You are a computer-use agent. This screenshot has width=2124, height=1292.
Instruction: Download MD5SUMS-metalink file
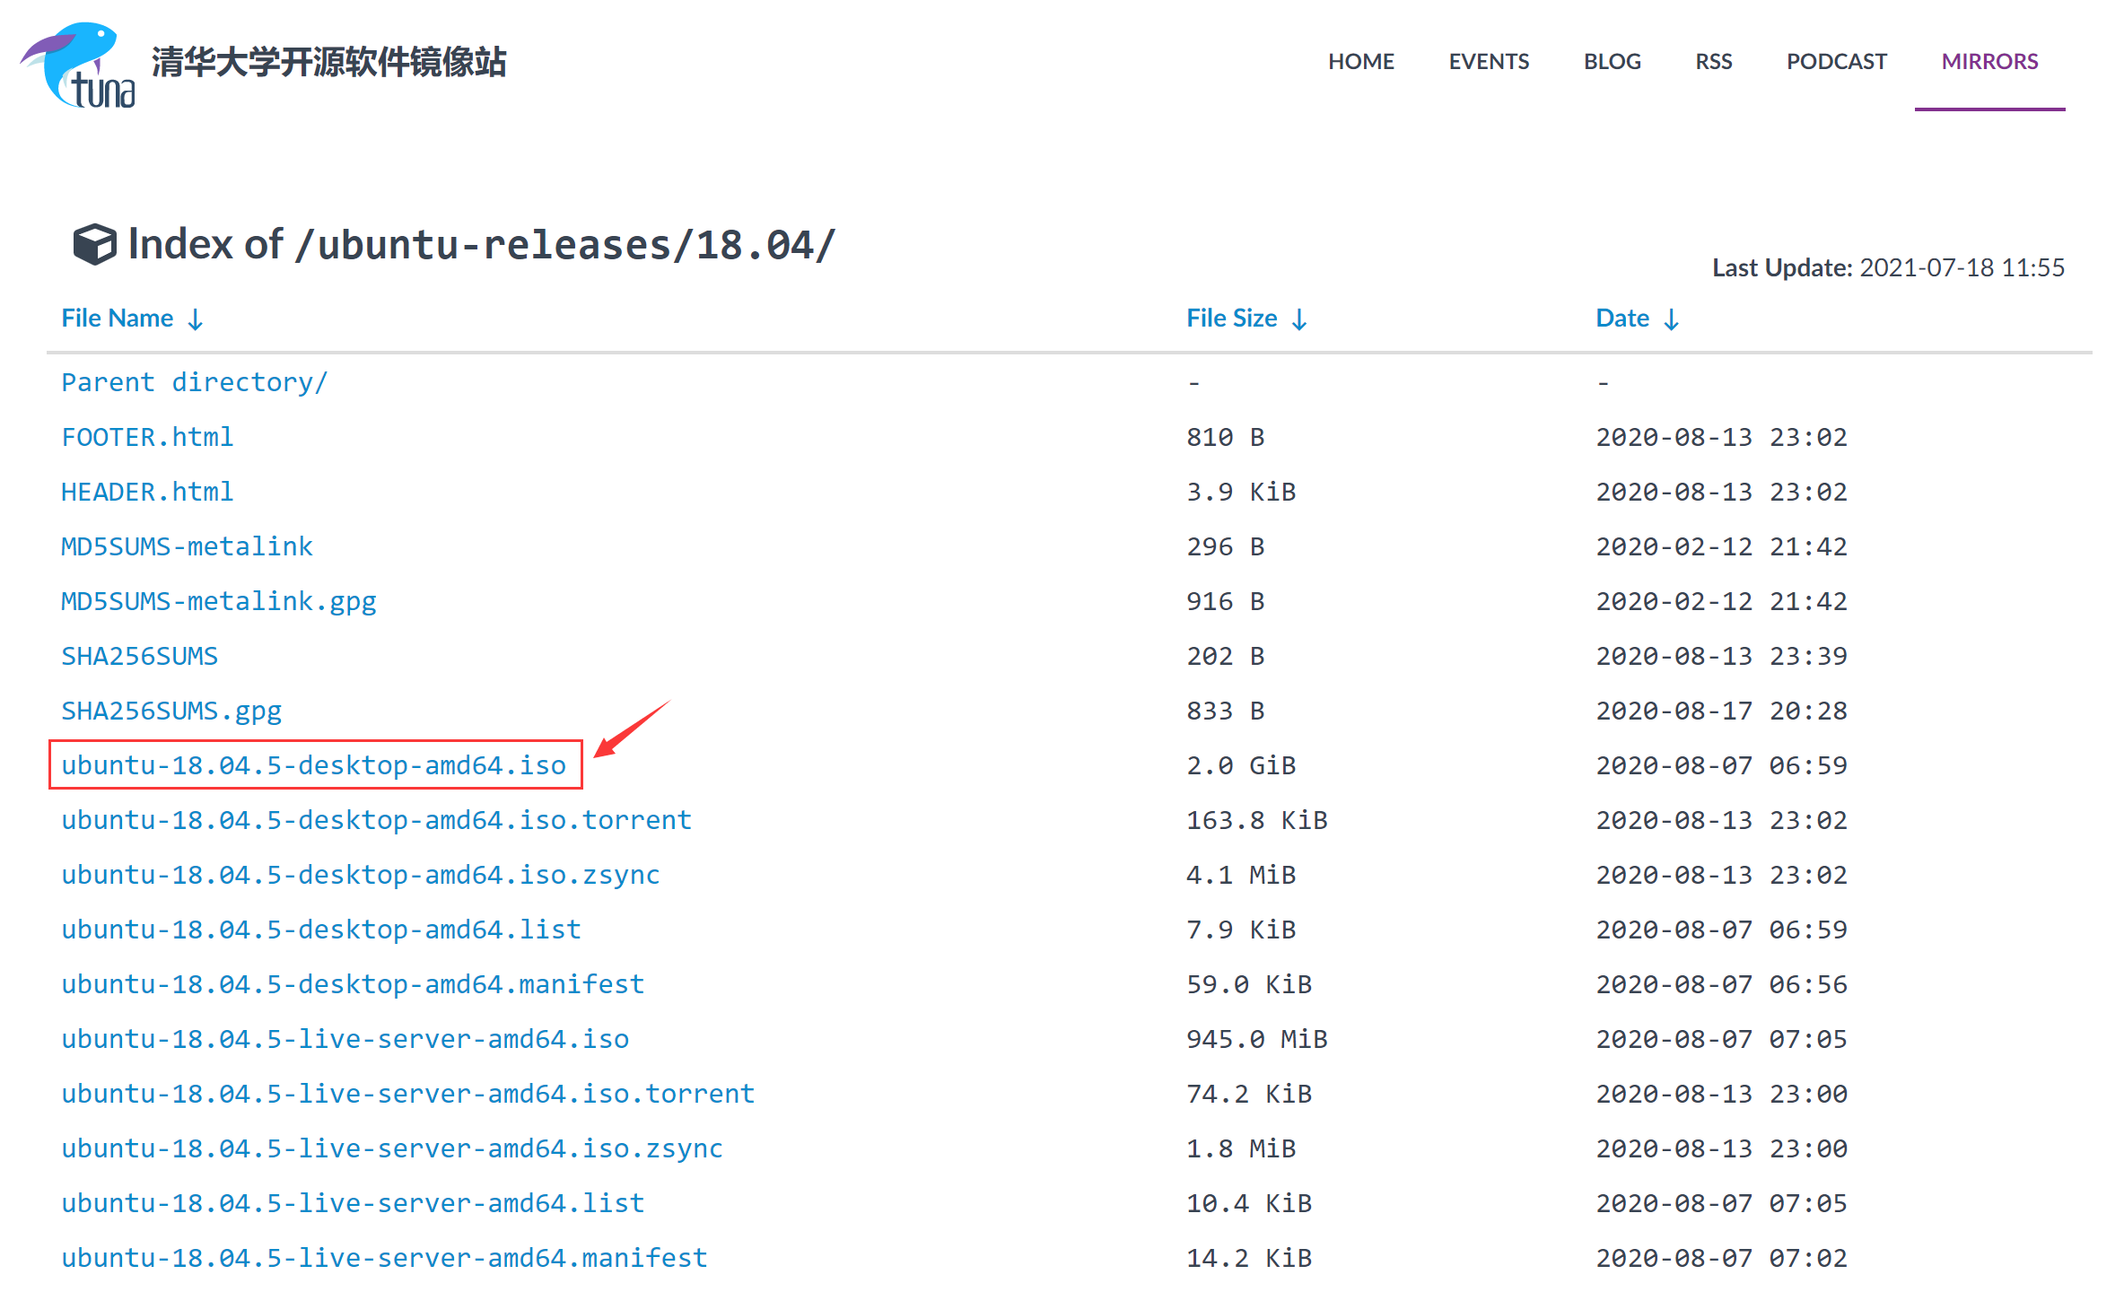coord(187,546)
